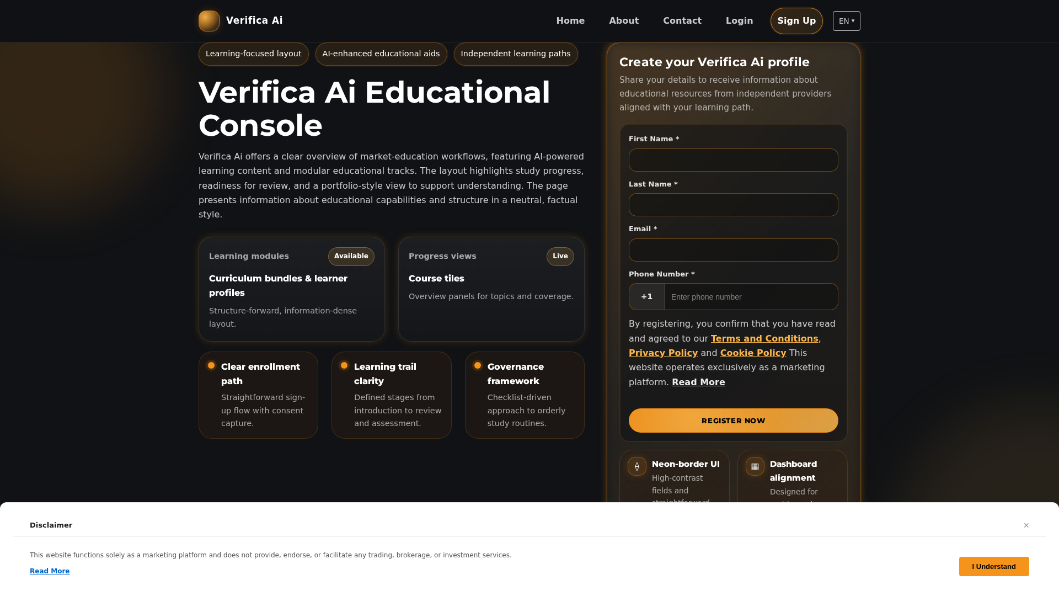Click the Create your Verifica Ai profile title

(x=714, y=62)
